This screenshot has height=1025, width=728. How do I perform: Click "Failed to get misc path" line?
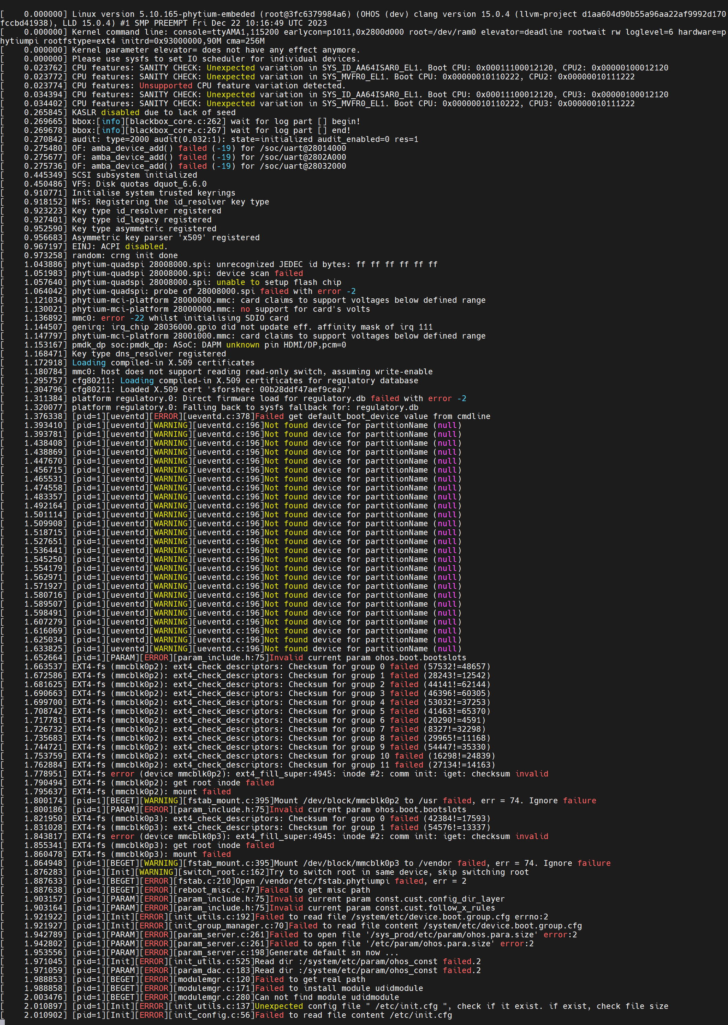185,890
